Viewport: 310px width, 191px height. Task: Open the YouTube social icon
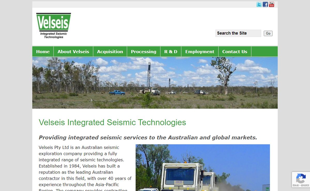point(272,4)
